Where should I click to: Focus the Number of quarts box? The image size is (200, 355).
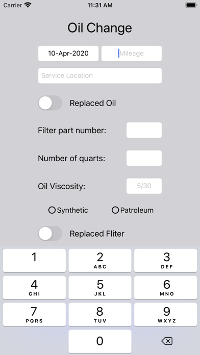[144, 158]
